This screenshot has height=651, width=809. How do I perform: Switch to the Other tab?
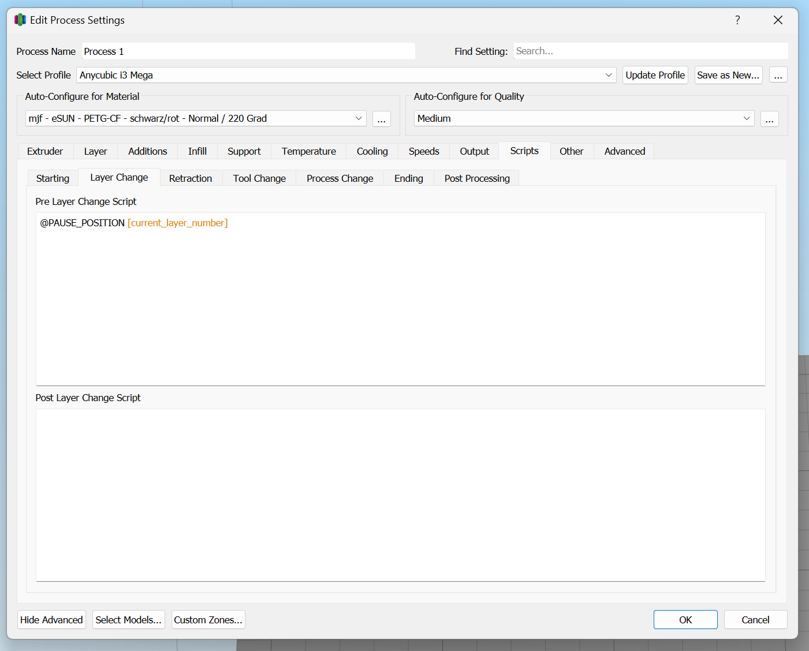pos(572,151)
